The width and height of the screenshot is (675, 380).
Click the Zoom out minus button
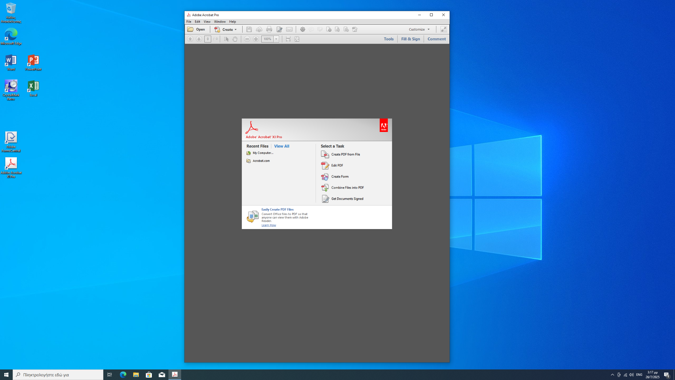247,39
